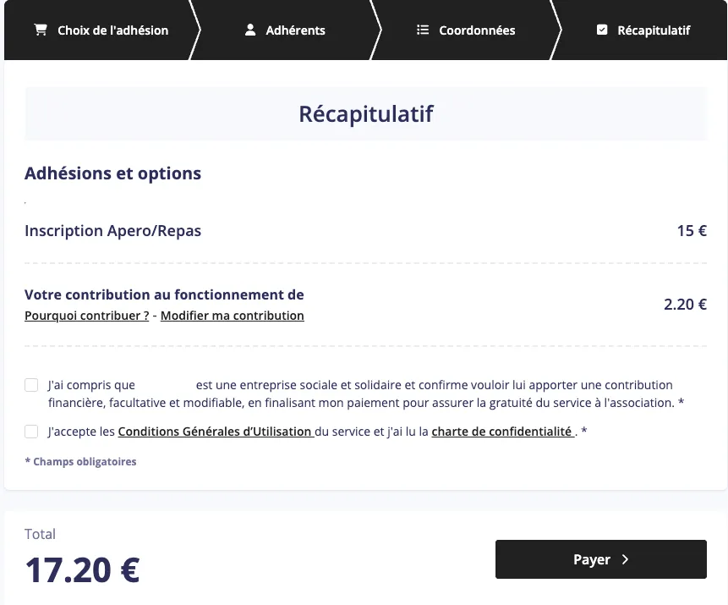Screen dimensions: 728x605
Task: Click the Adhésions et options heading
Action: pos(112,173)
